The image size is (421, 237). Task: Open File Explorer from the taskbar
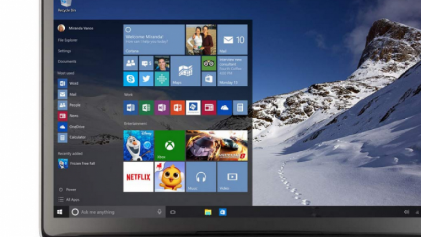(x=208, y=212)
